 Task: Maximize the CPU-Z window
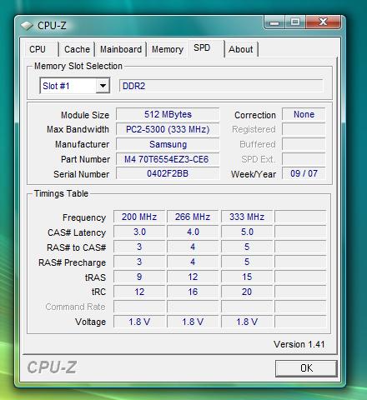295,22
